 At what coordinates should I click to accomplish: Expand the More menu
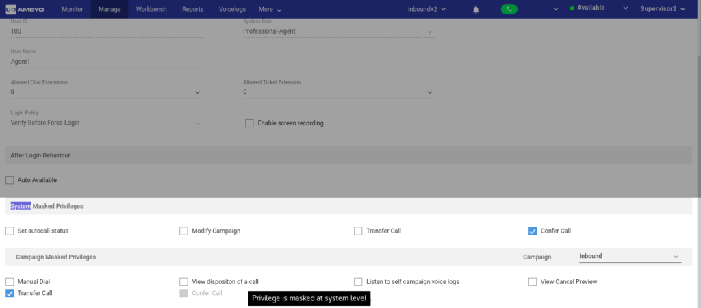(270, 10)
